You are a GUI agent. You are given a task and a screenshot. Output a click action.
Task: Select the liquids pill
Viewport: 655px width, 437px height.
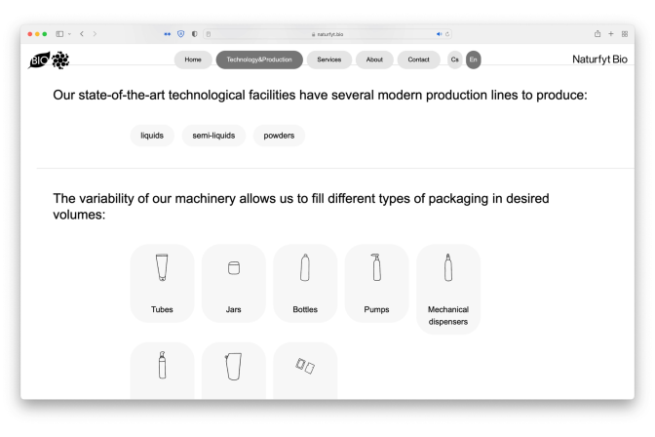coord(152,136)
